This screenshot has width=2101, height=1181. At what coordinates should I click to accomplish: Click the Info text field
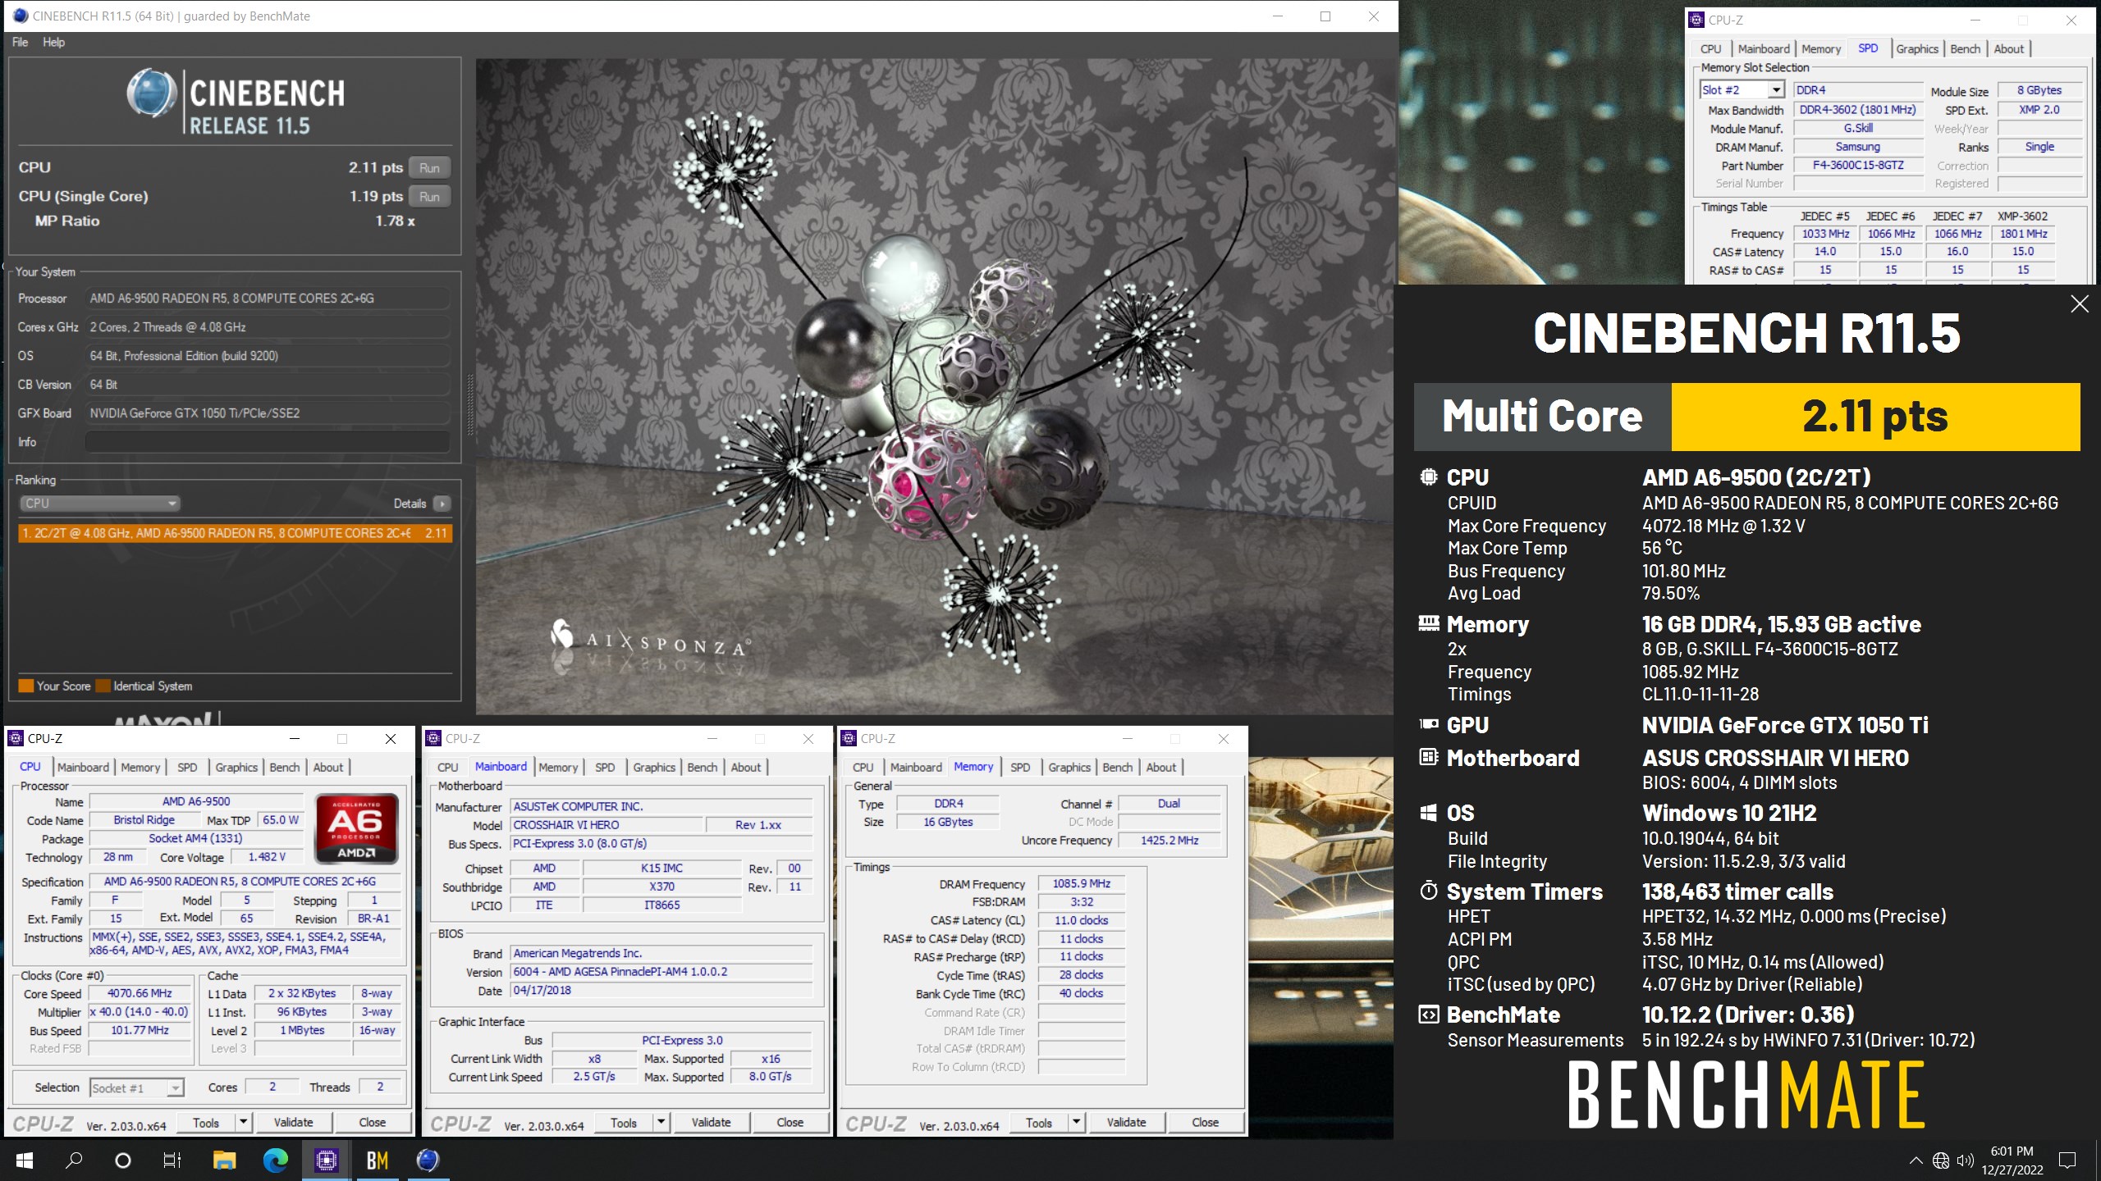tap(268, 442)
